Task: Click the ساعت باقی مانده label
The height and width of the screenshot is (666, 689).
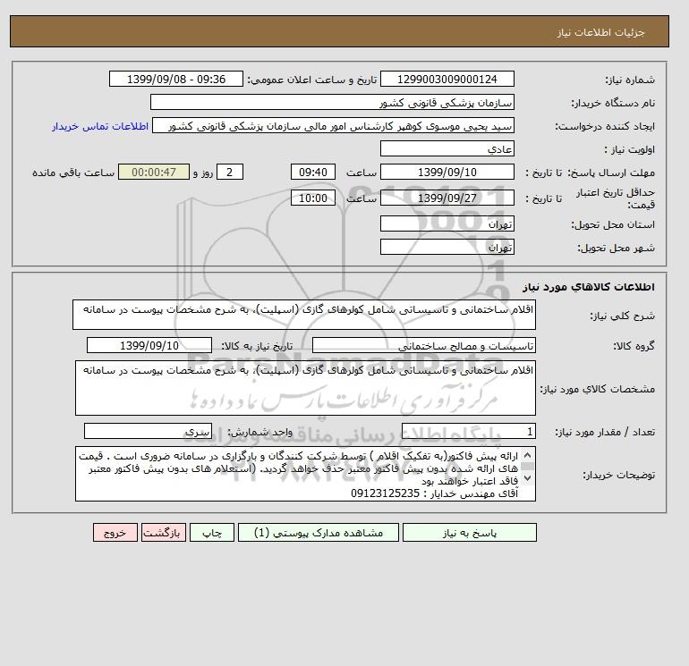Action: 73,173
